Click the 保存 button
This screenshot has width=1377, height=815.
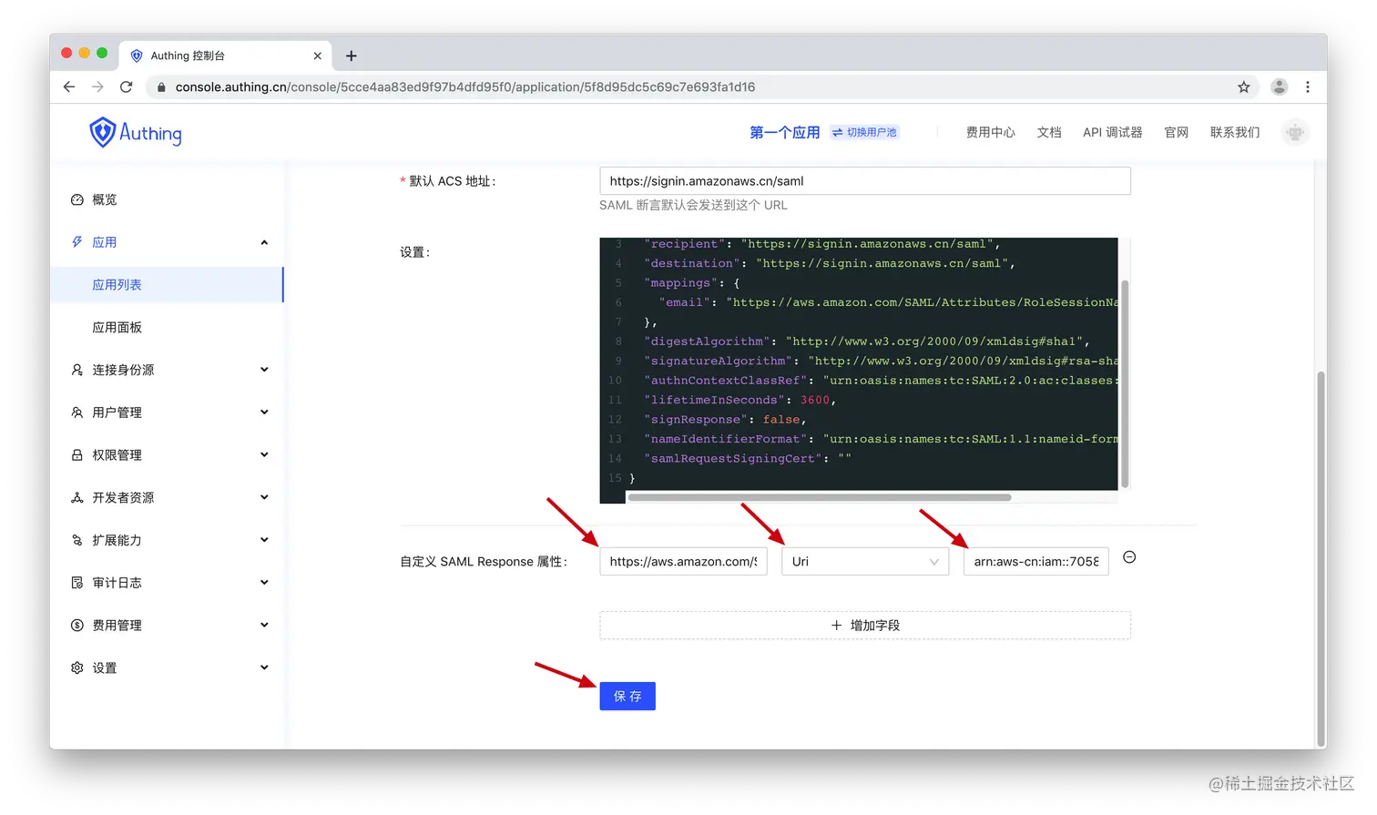tap(627, 697)
